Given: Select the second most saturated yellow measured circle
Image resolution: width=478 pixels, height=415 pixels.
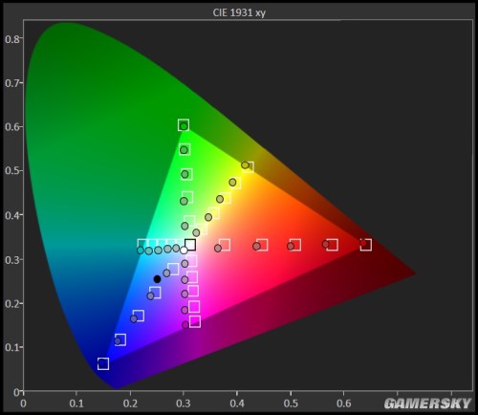Looking at the screenshot, I should click(232, 183).
